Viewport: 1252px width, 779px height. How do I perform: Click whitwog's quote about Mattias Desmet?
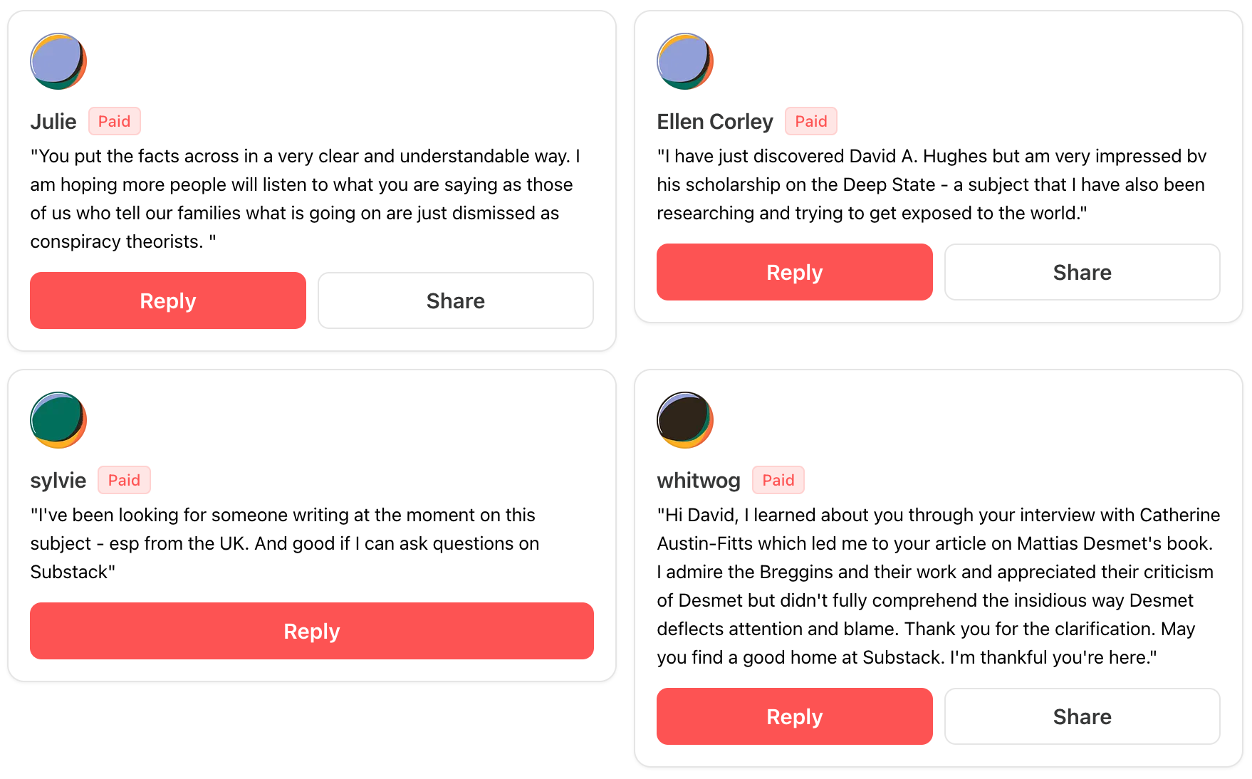pos(939,586)
